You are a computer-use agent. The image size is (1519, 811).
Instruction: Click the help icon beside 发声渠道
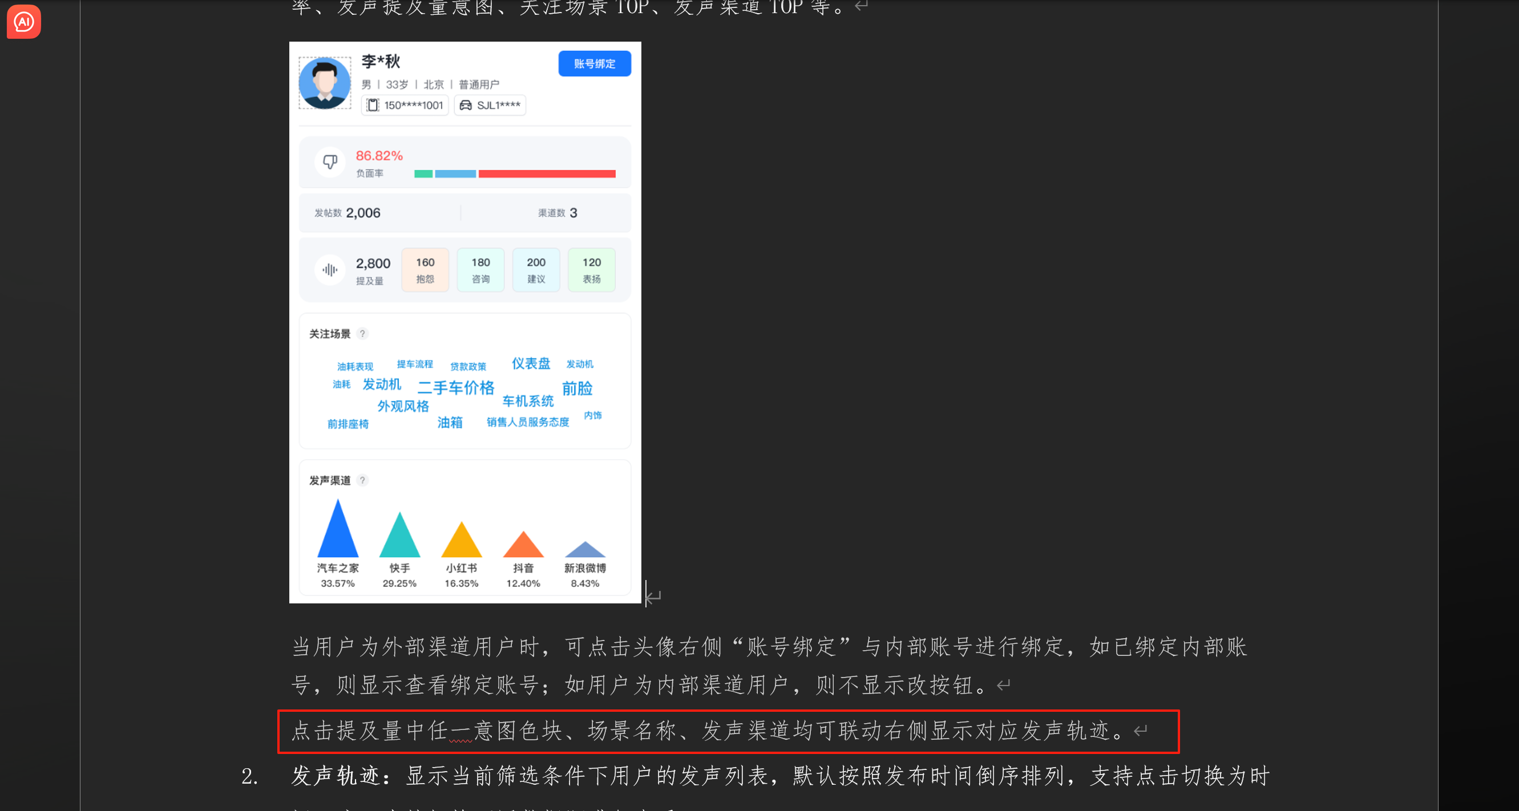[363, 480]
